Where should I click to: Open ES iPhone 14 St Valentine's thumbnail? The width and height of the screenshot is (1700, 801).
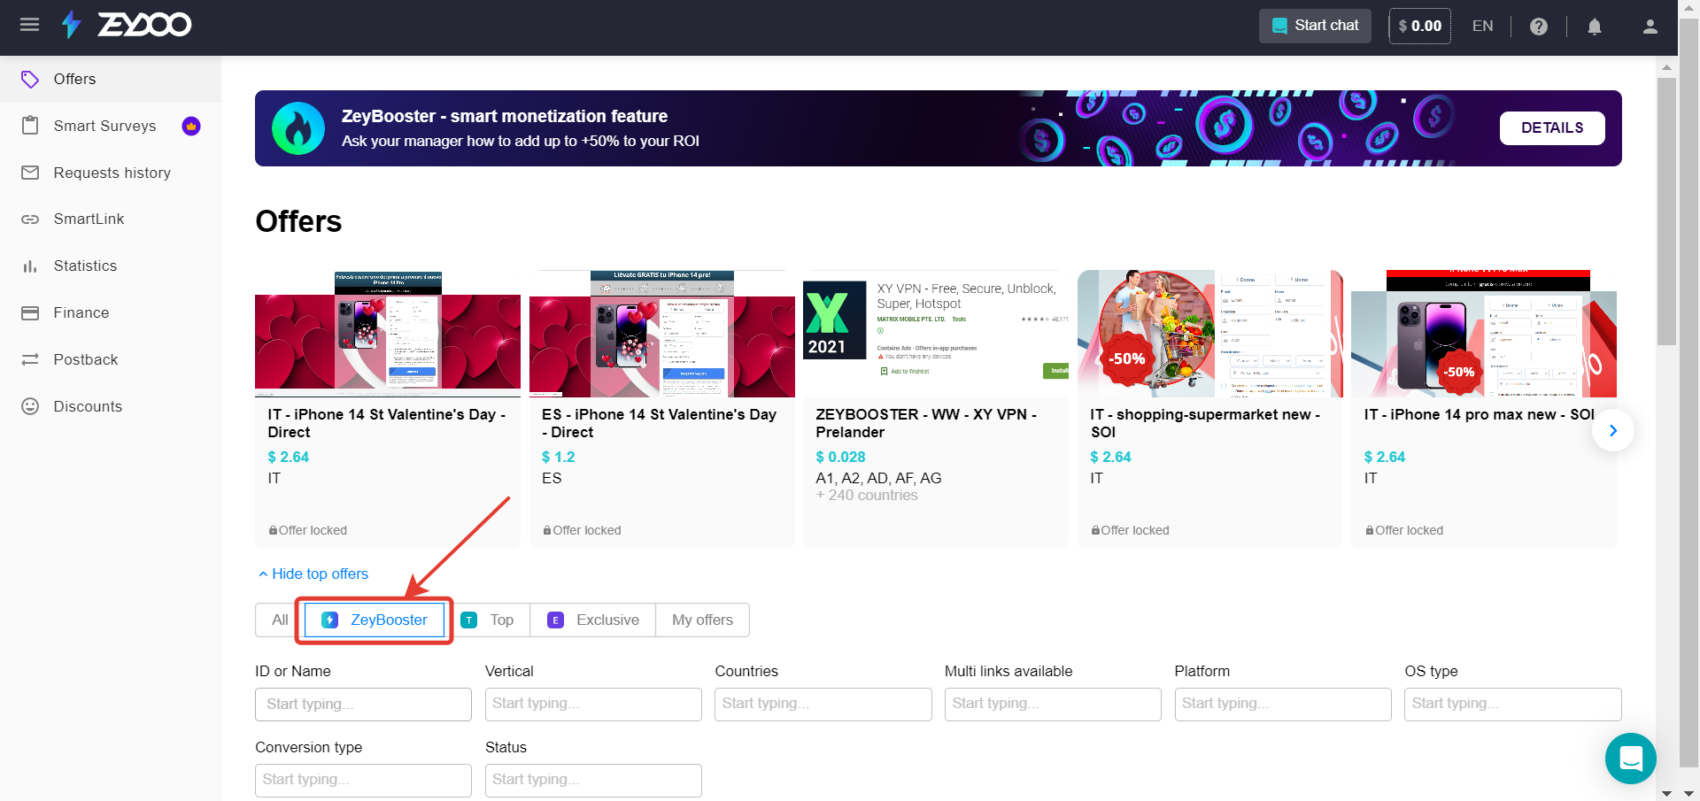coord(662,334)
